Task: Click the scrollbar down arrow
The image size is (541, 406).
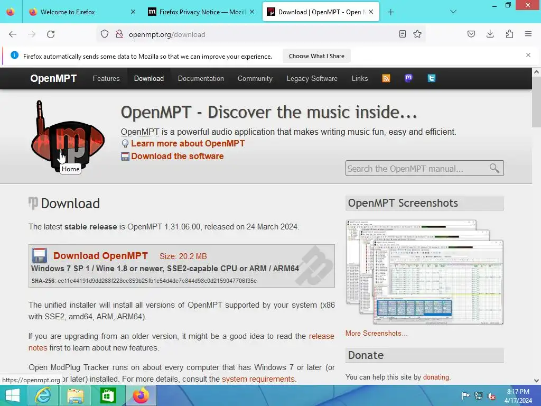Action: (536, 381)
